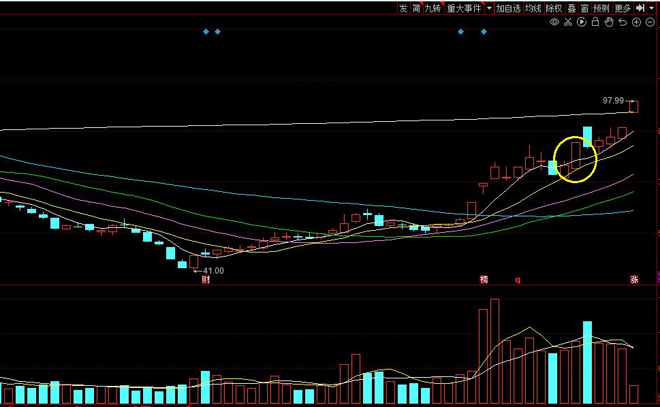
Task: Open the 九转 indicator button
Action: (x=433, y=8)
